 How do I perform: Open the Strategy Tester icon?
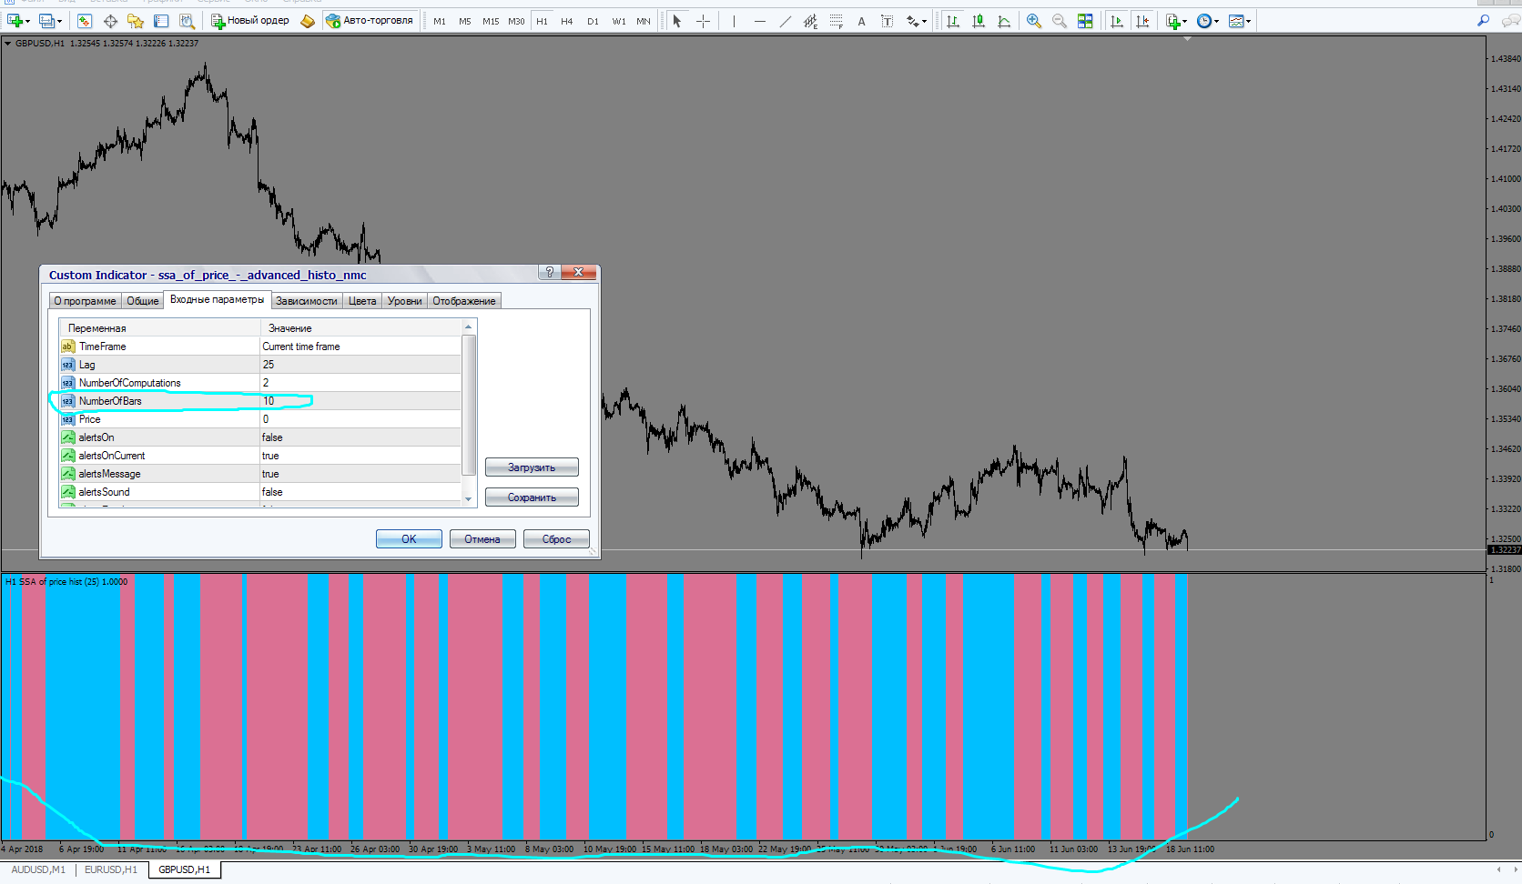tap(187, 21)
